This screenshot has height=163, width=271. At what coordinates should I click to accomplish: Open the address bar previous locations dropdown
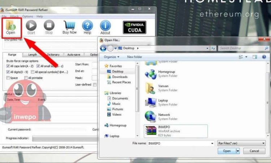pos(207,48)
